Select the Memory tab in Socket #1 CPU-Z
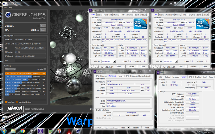This screenshot has width=215, height=134. click(x=116, y=15)
